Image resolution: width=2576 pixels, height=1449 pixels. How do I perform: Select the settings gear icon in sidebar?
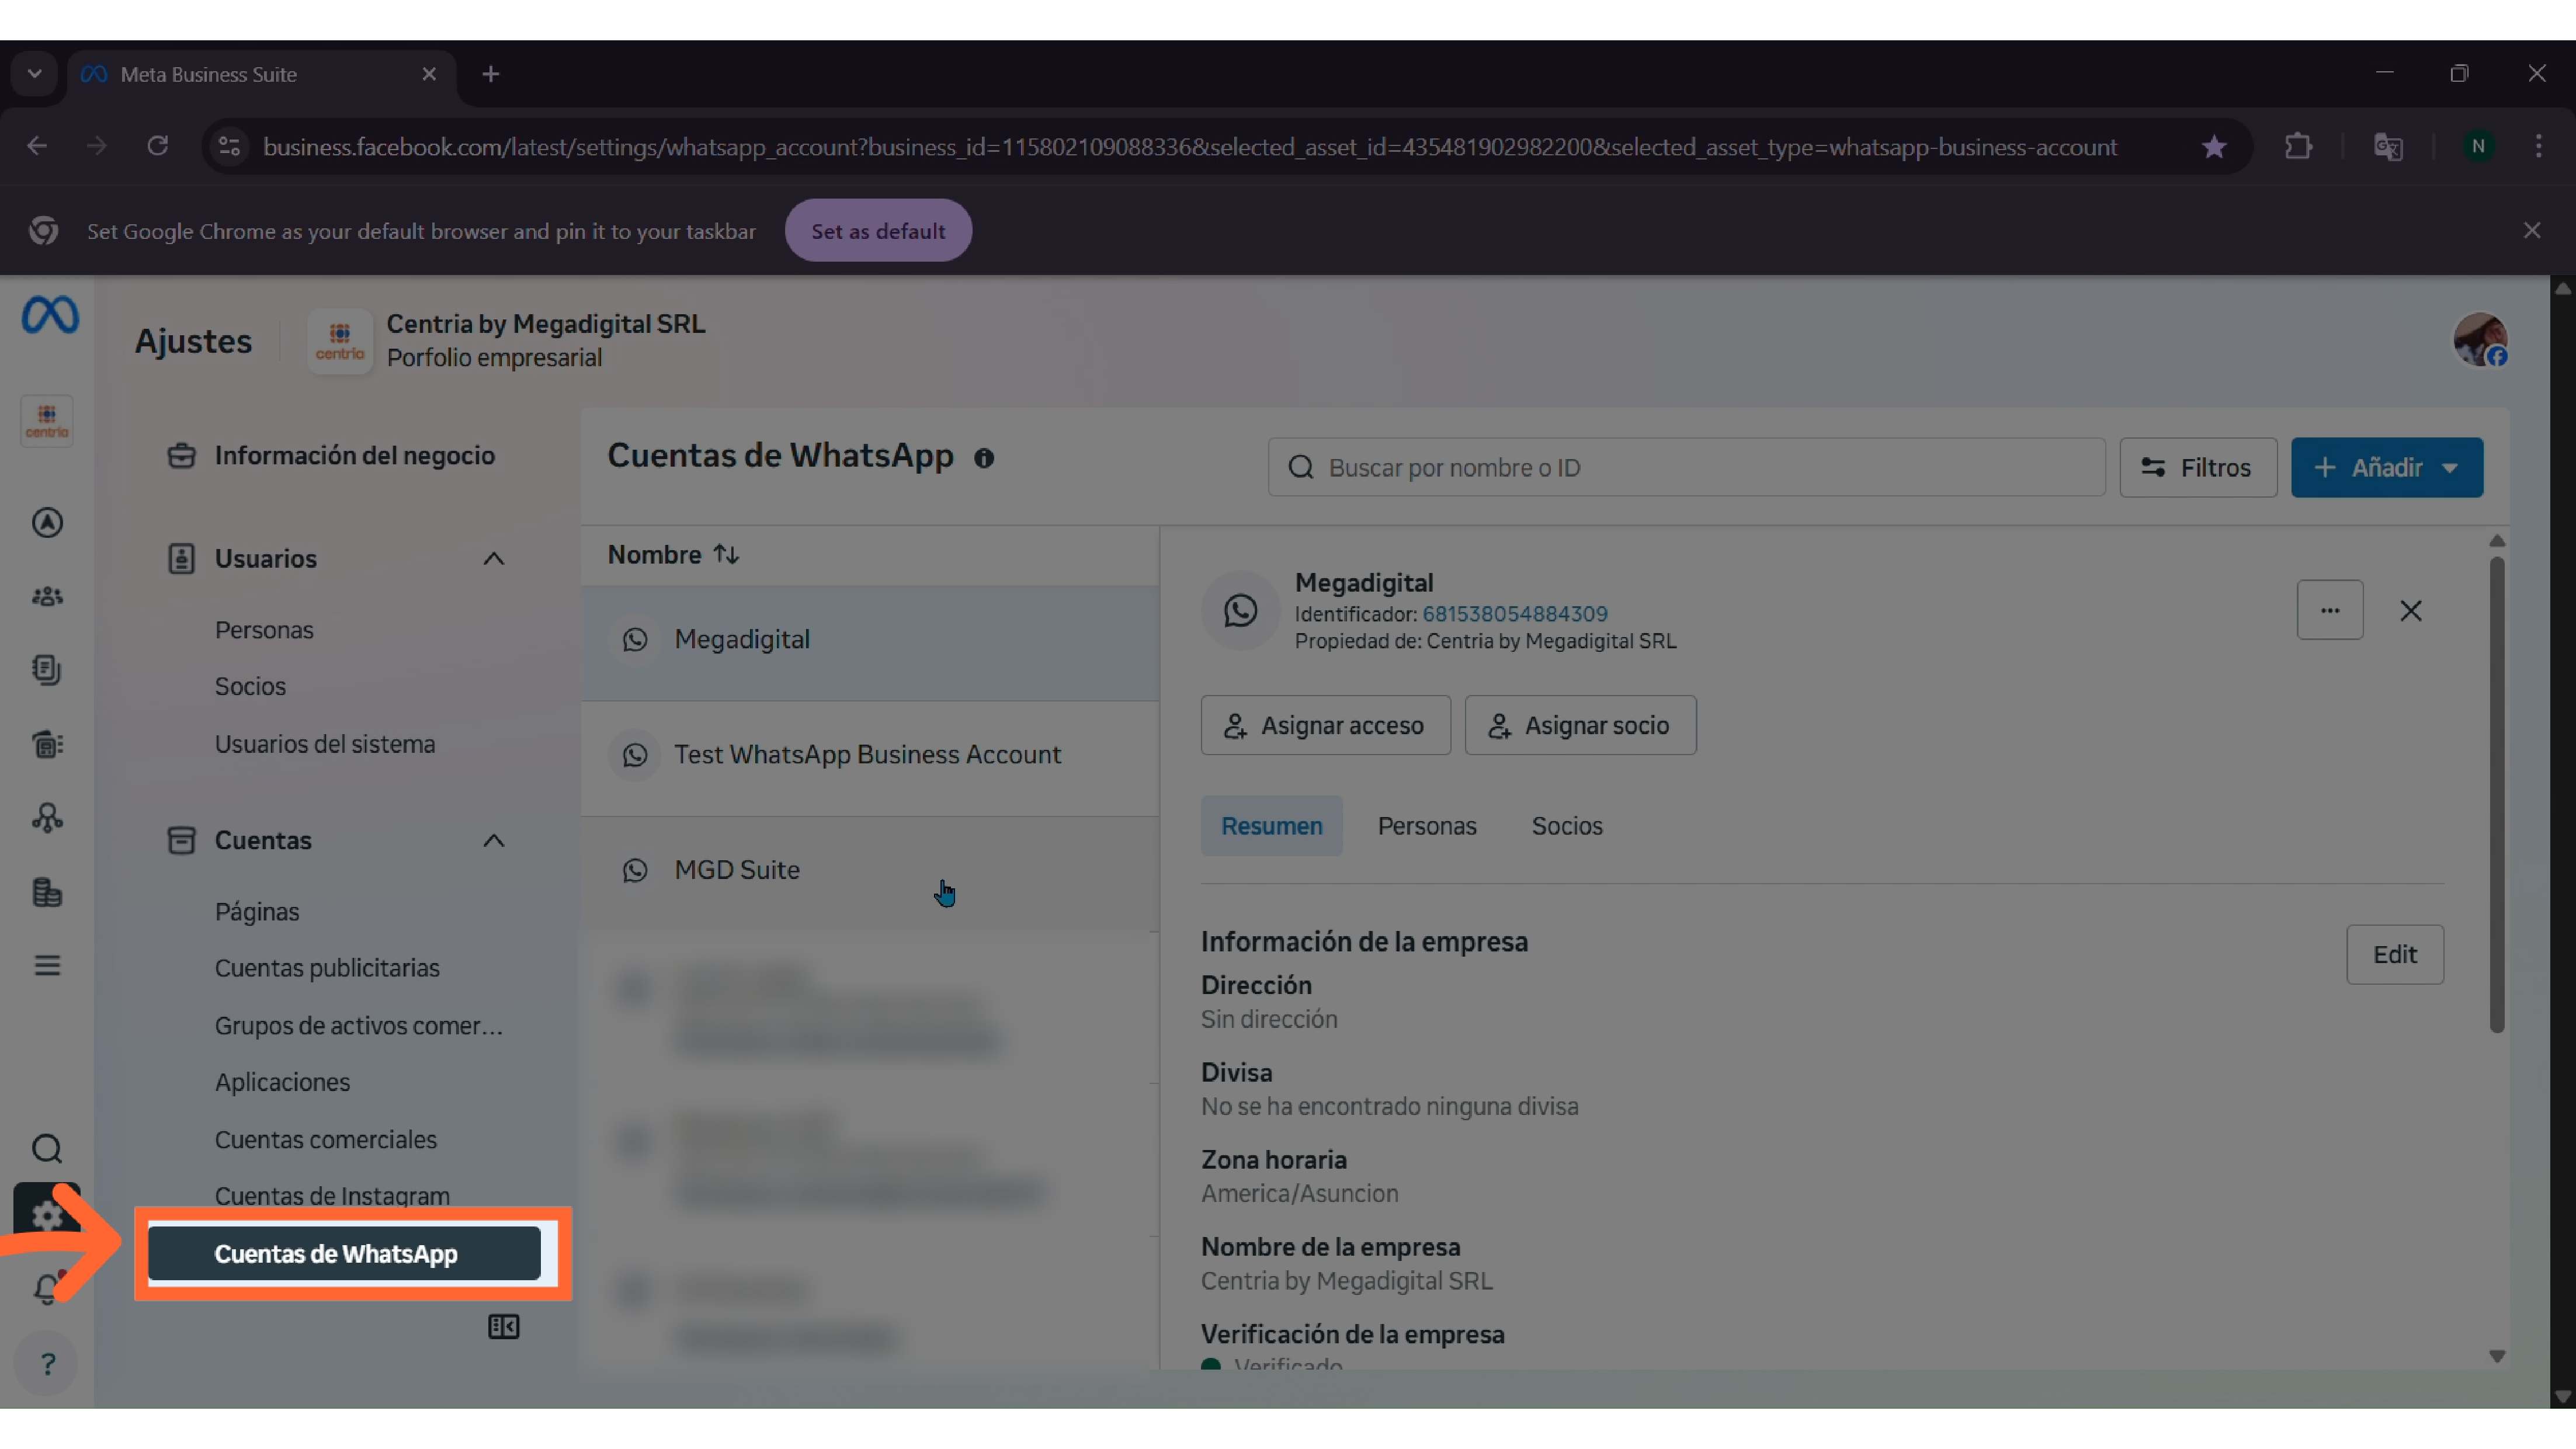coord(47,1214)
